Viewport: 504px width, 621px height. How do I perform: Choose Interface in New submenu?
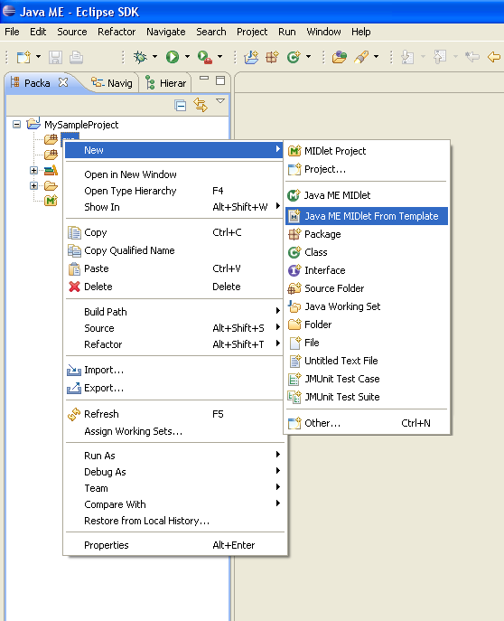[367, 270]
